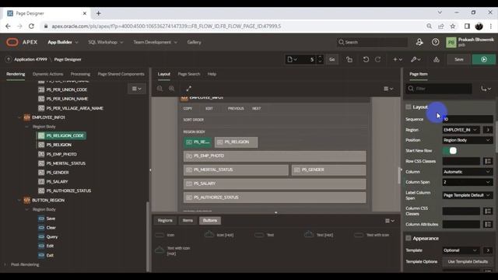The height and width of the screenshot is (280, 498).
Task: Select P5_SALARY in the layout grid
Action: pos(275,184)
